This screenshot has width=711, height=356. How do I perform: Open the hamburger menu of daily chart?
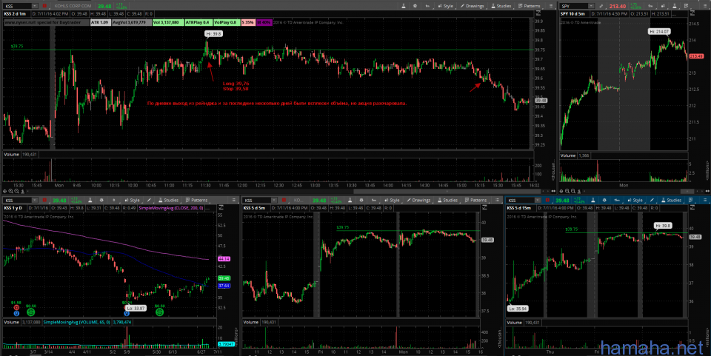pyautogui.click(x=233, y=200)
